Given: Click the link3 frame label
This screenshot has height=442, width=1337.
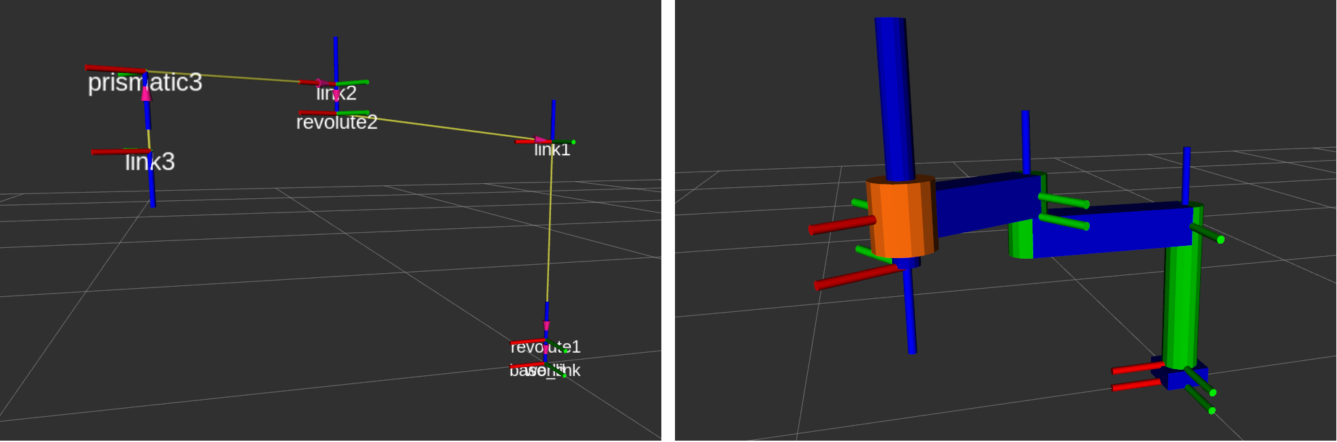Looking at the screenshot, I should (x=150, y=162).
